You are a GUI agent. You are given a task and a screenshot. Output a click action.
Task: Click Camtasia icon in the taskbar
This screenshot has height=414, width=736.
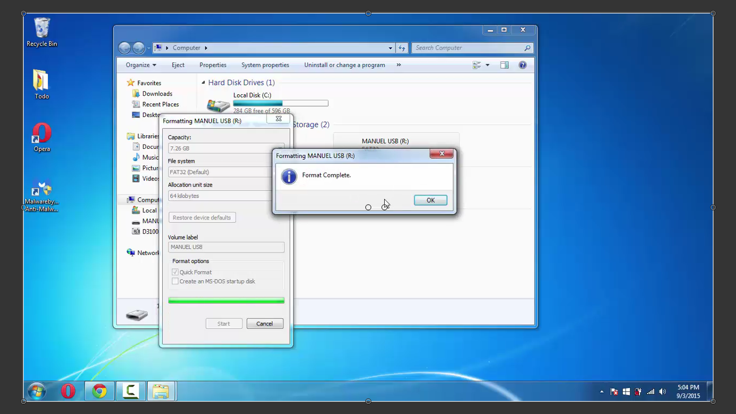coord(130,391)
